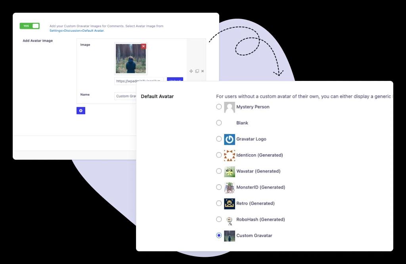The height and width of the screenshot is (264, 406).
Task: Select Gravatar Logo radio button
Action: tap(219, 139)
